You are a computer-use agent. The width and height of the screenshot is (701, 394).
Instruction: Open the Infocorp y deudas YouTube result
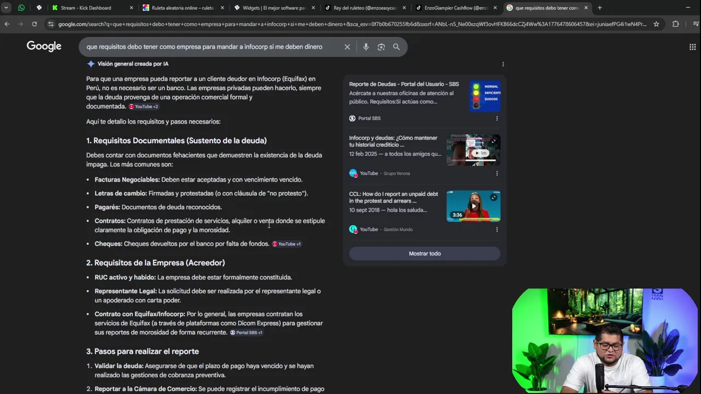coord(393,141)
